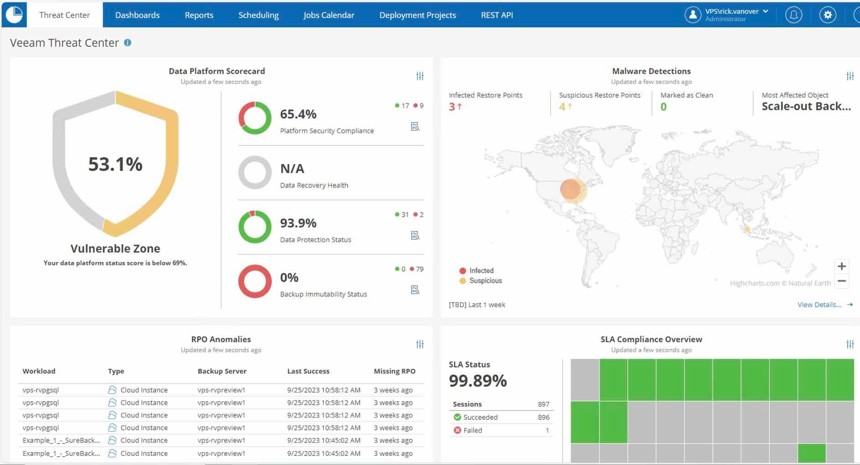Click the 99.89% SLA Status value

point(478,381)
